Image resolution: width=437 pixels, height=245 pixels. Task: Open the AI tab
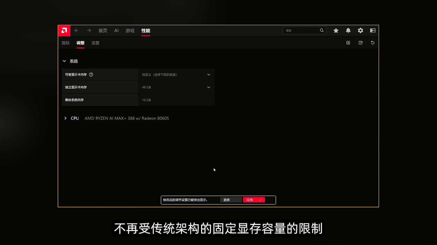[x=116, y=30]
